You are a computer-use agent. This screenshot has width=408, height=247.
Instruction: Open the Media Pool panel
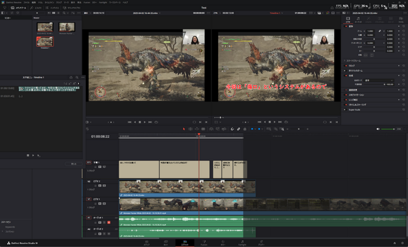(x=18, y=7)
